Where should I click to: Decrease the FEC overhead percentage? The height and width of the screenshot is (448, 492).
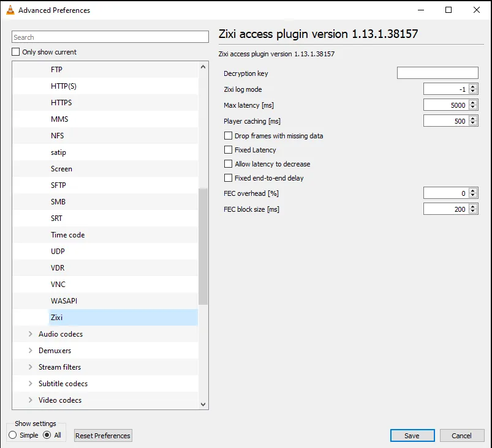473,196
